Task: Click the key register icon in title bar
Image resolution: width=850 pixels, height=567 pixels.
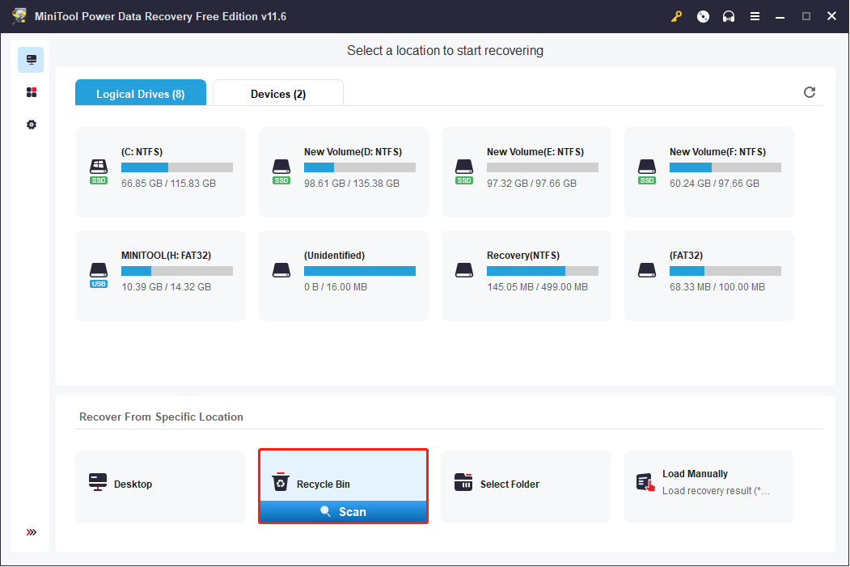Action: [x=676, y=16]
